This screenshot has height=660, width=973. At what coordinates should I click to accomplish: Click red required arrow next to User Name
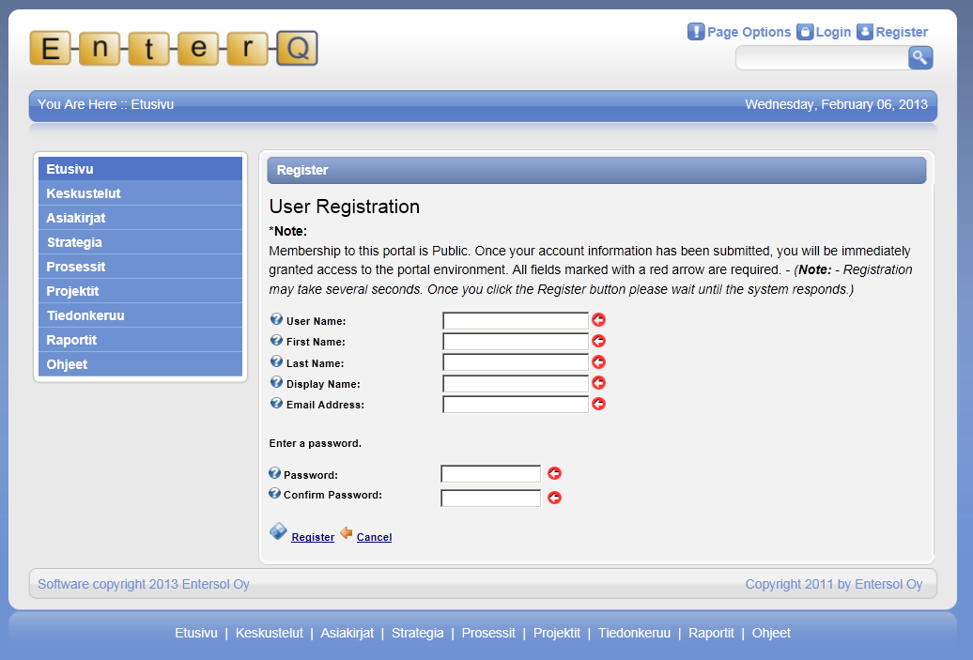[x=599, y=320]
